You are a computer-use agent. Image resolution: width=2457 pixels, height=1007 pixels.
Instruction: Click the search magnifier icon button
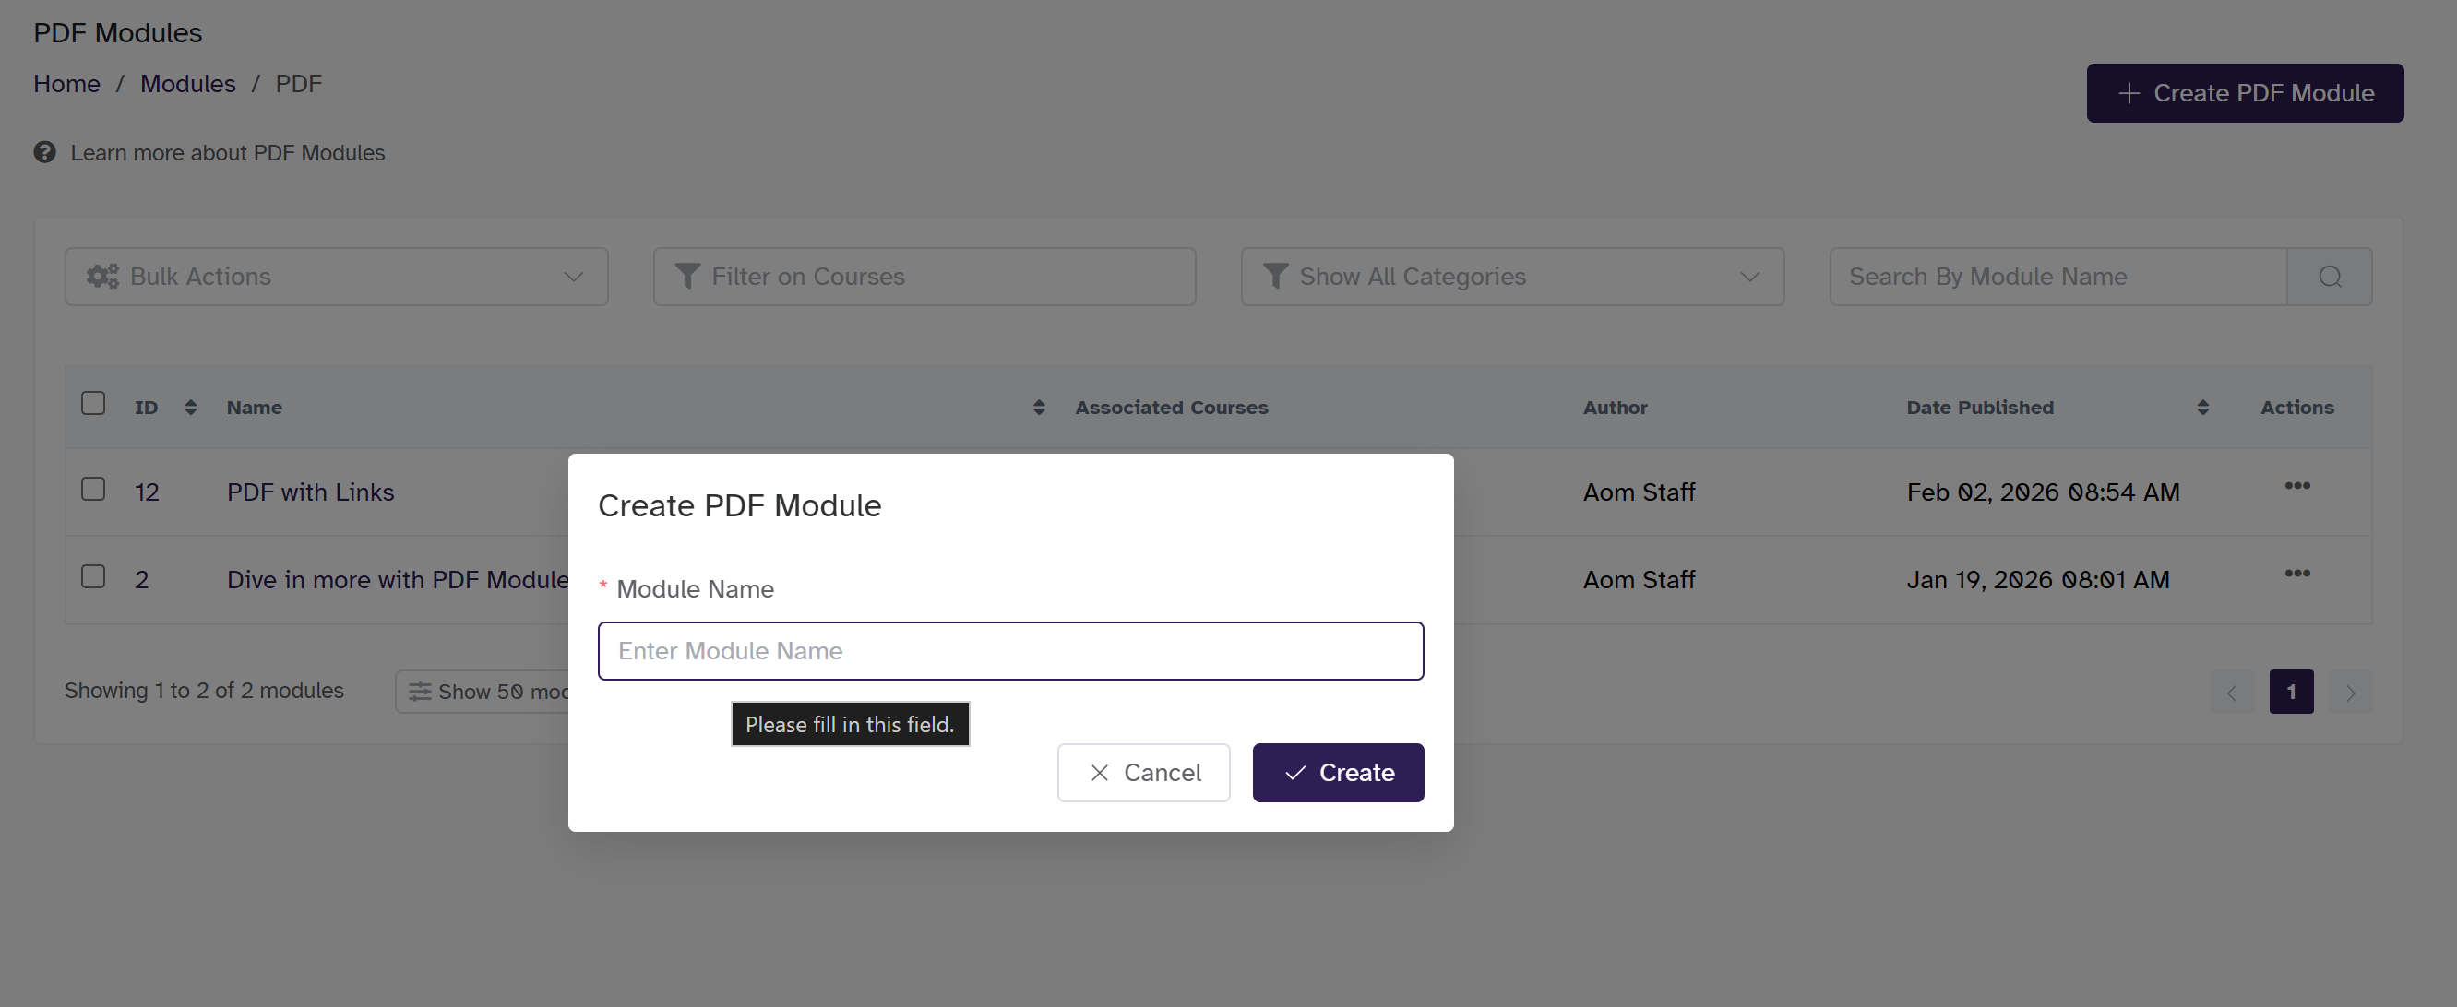2329,277
